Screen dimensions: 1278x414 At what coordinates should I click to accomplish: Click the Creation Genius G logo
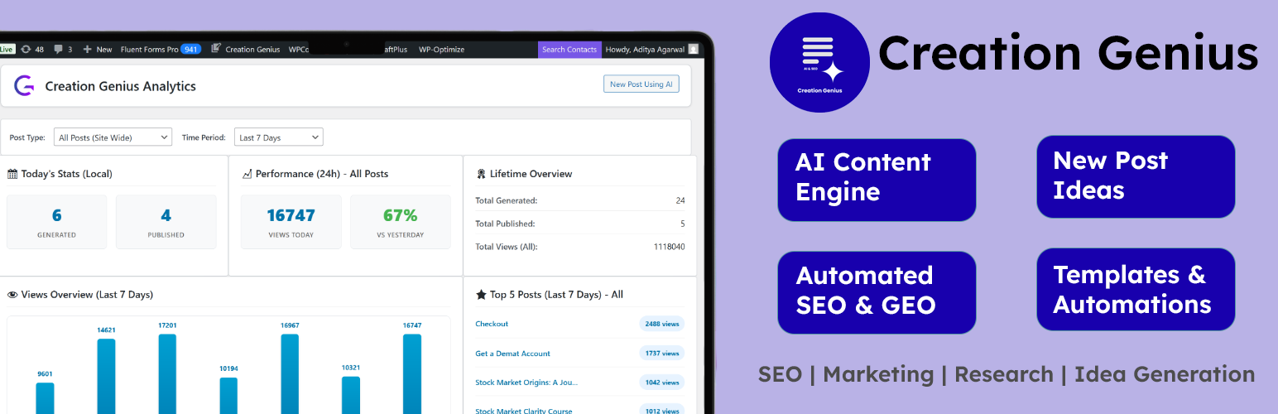pyautogui.click(x=25, y=85)
